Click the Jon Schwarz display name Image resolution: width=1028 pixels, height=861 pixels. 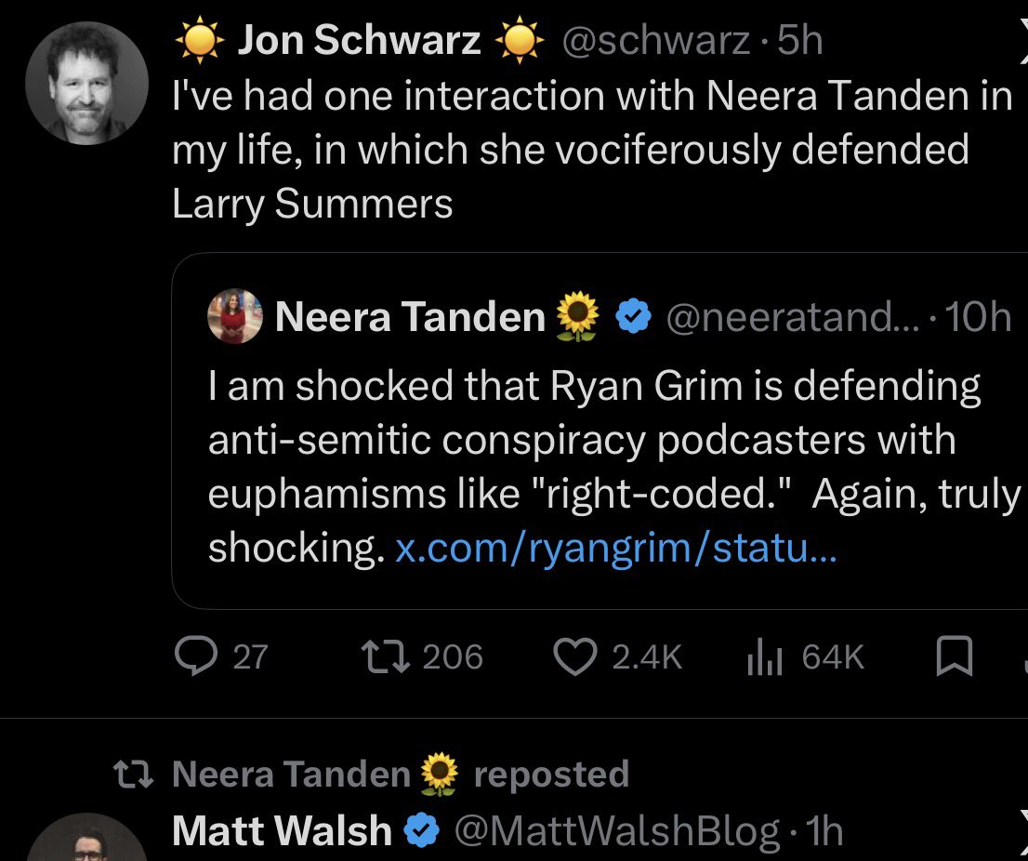click(x=359, y=40)
